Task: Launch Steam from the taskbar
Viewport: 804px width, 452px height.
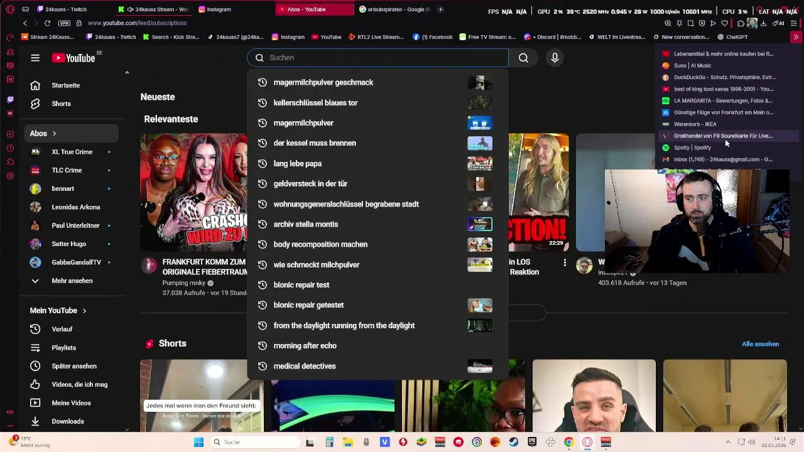Action: [514, 442]
